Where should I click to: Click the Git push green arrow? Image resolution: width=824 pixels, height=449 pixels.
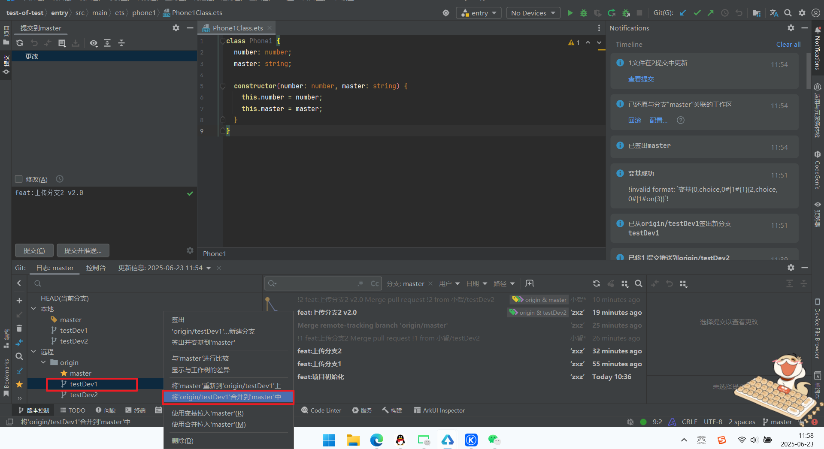click(711, 13)
